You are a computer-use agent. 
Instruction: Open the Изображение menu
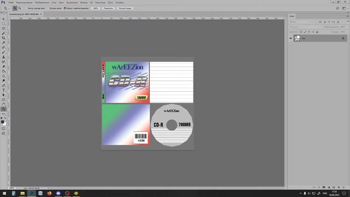(42, 2)
